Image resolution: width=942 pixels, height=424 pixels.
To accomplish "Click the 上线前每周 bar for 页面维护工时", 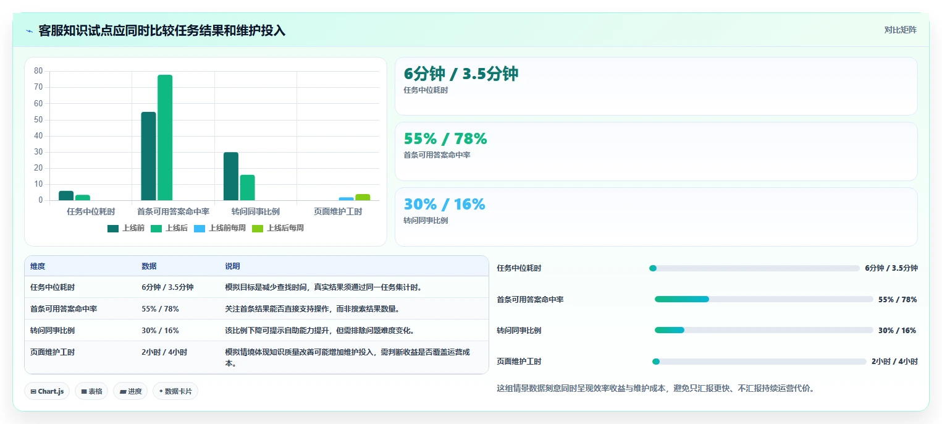I will 347,198.
